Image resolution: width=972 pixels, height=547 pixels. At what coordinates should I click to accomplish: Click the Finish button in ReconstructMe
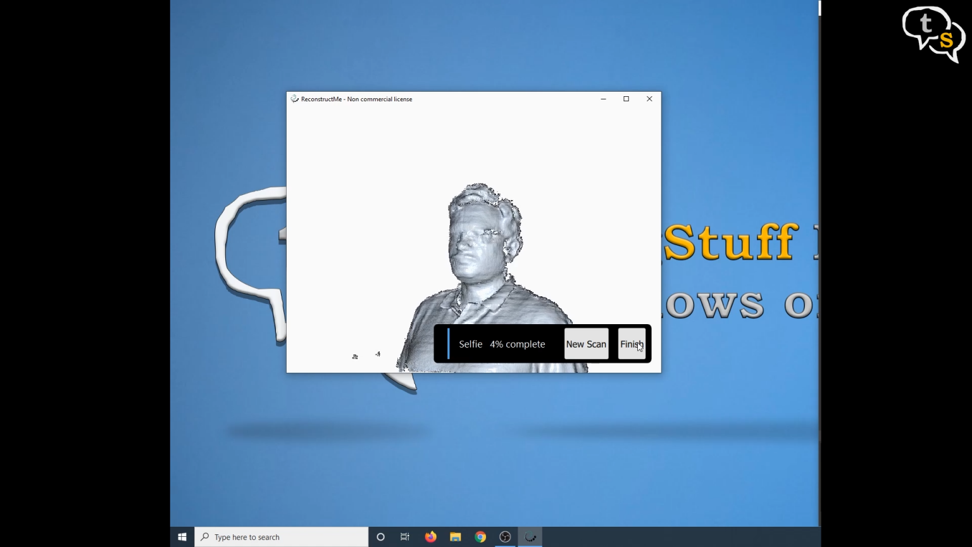click(x=632, y=344)
